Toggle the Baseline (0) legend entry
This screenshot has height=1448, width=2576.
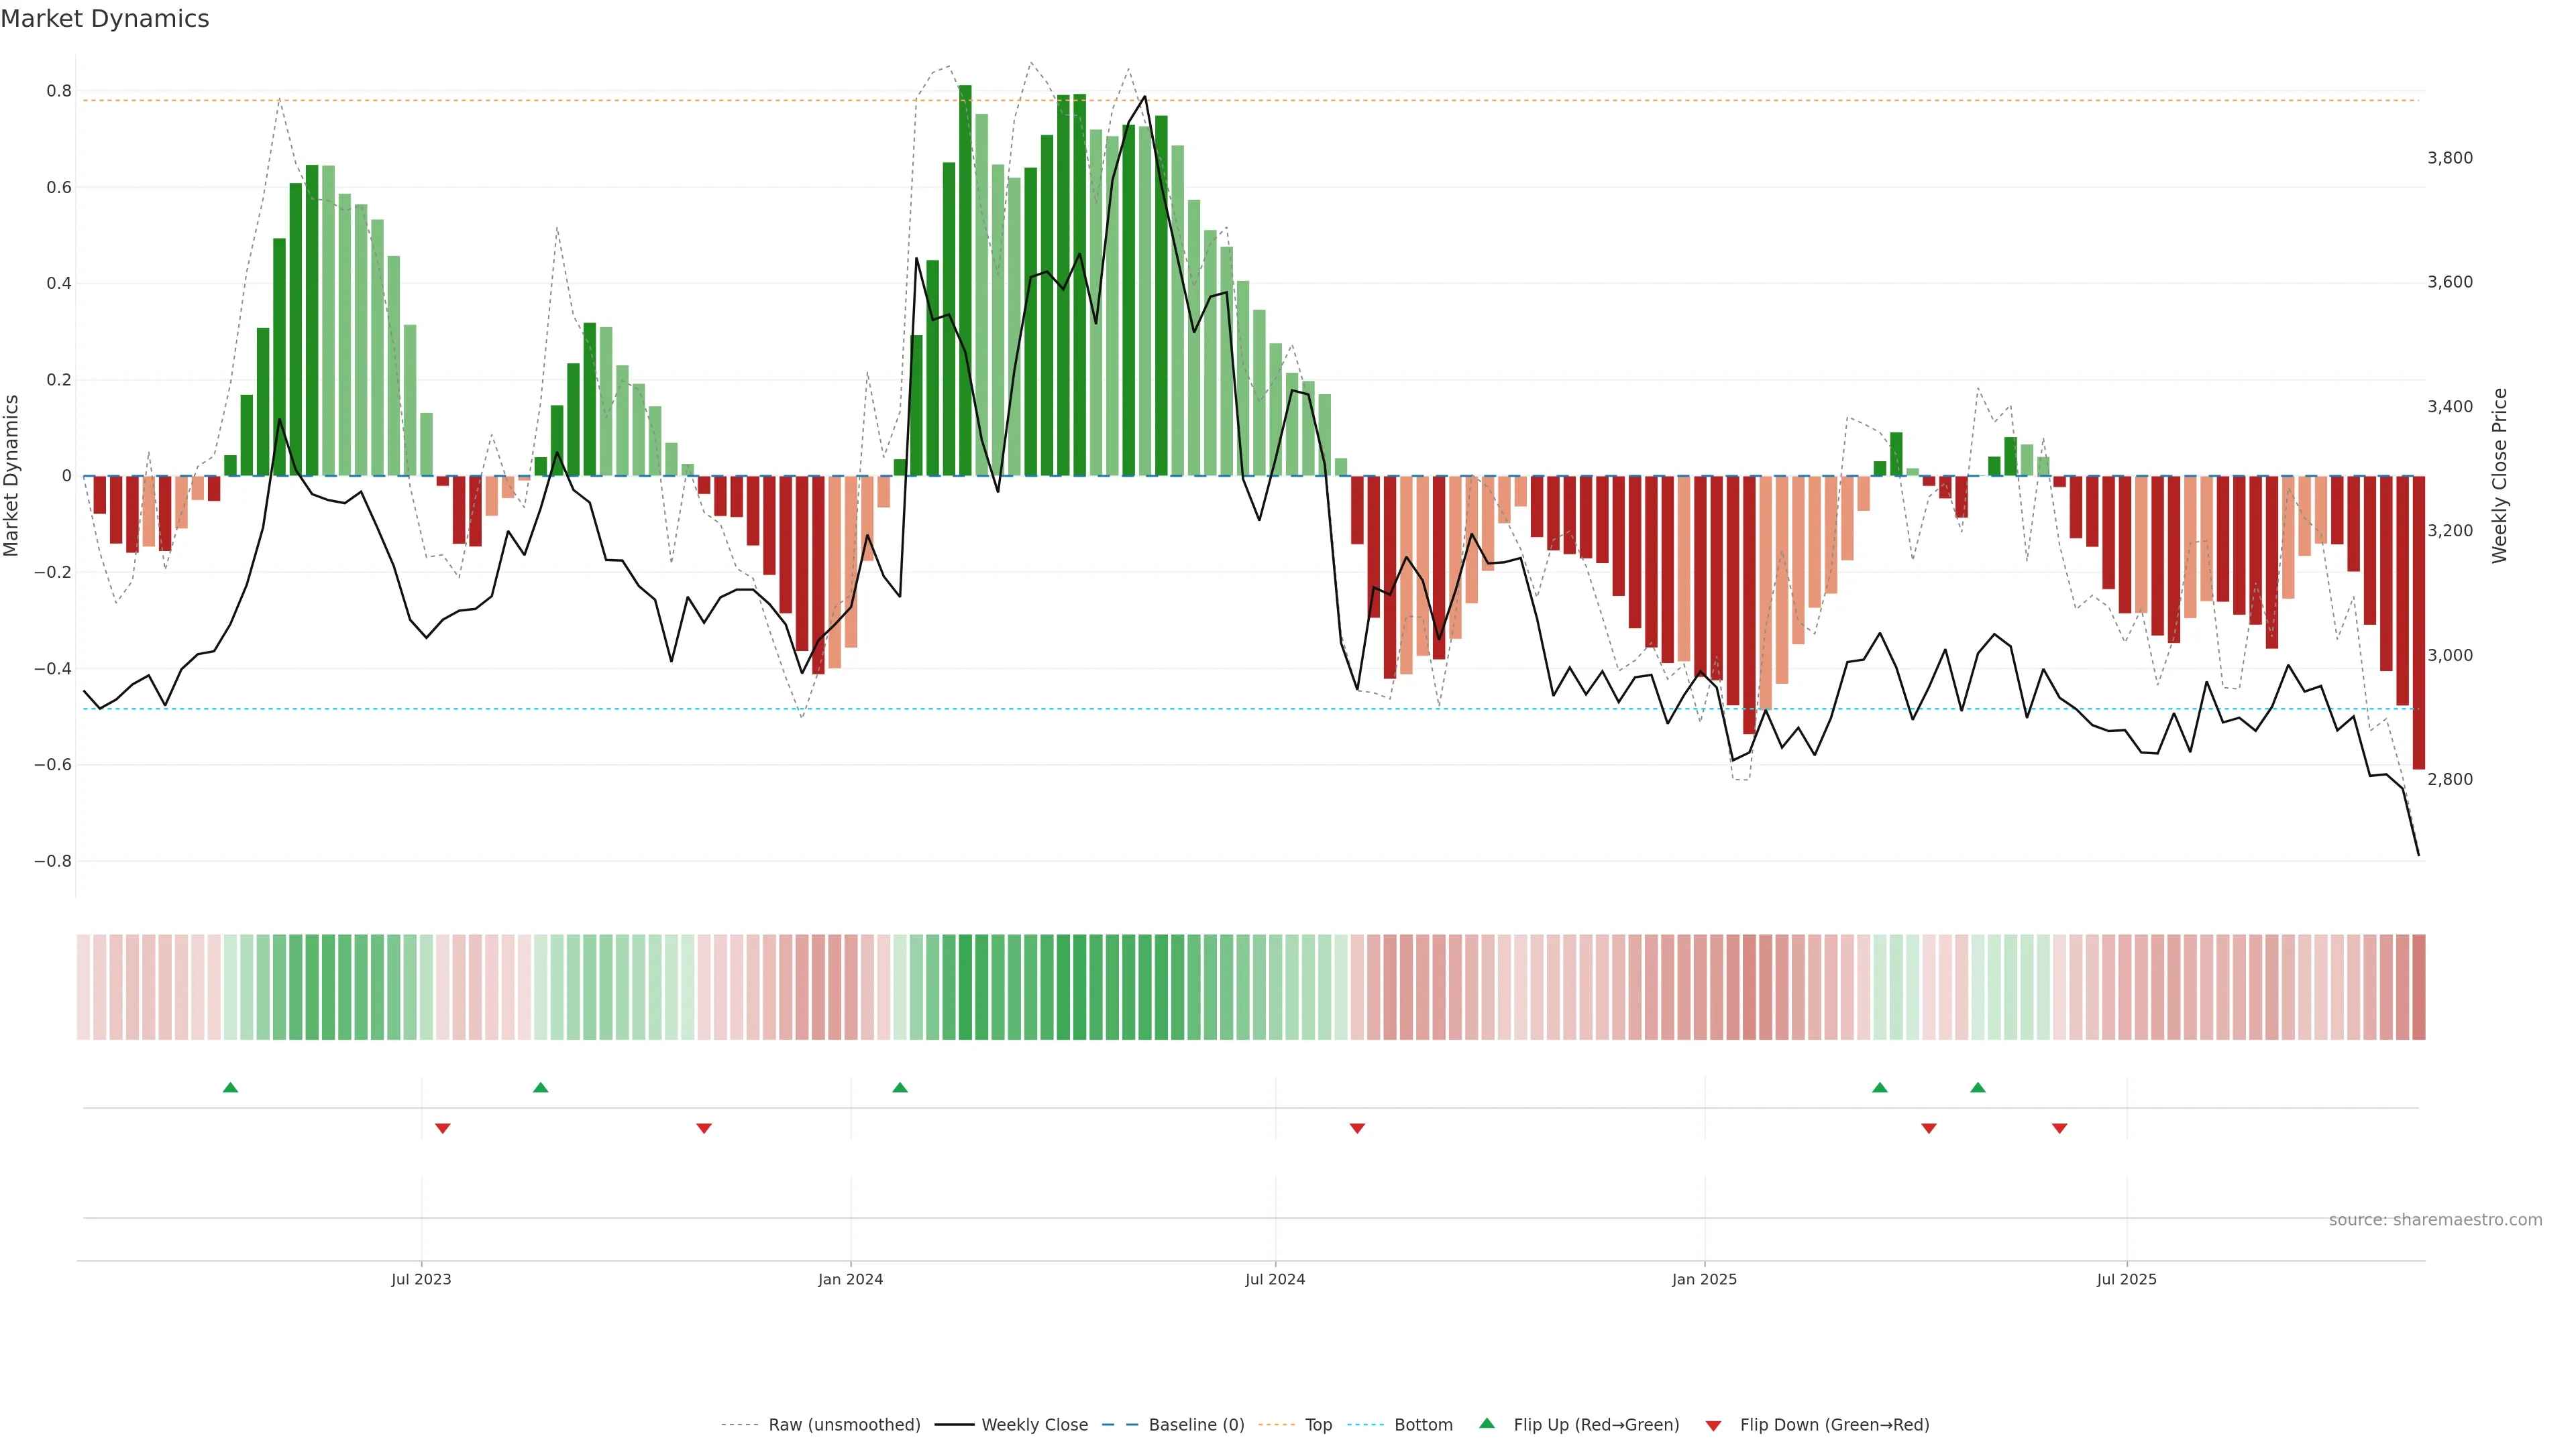point(1196,1425)
